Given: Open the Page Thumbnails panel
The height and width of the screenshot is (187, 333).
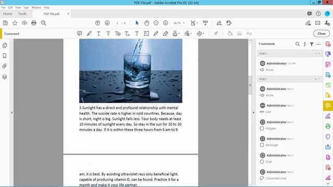Looking at the screenshot, I should pyautogui.click(x=5, y=45).
